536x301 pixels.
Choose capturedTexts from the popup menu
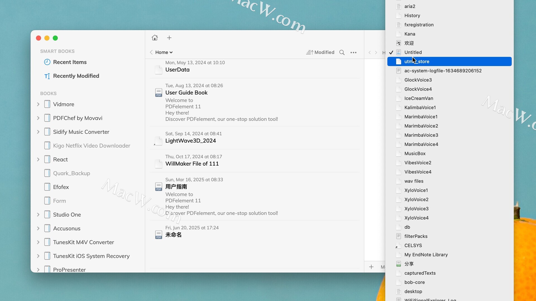pos(449,273)
